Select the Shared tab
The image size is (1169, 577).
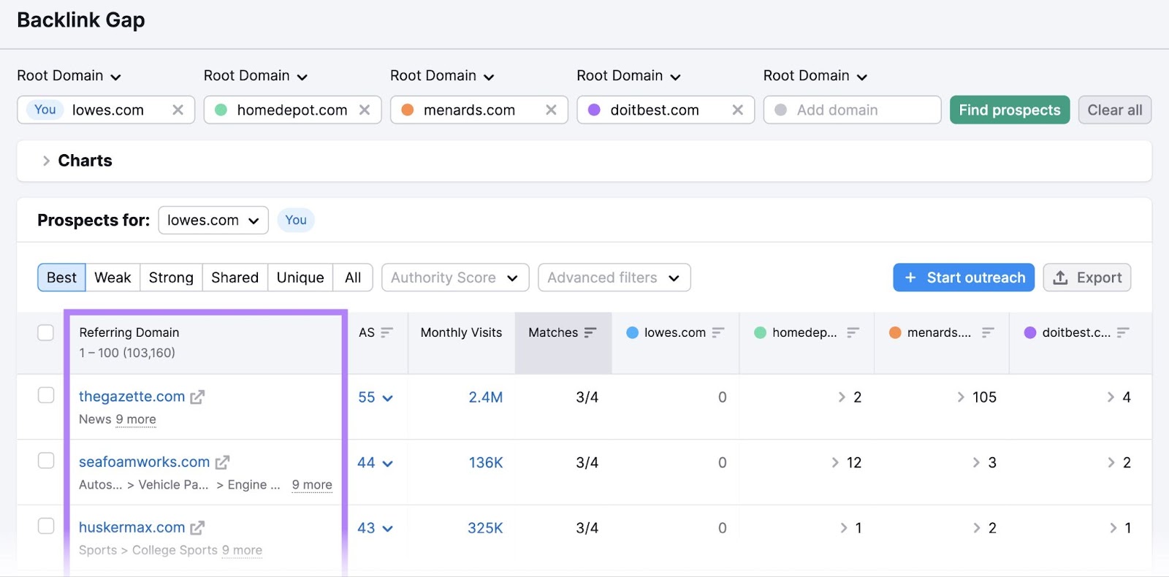[x=235, y=278]
